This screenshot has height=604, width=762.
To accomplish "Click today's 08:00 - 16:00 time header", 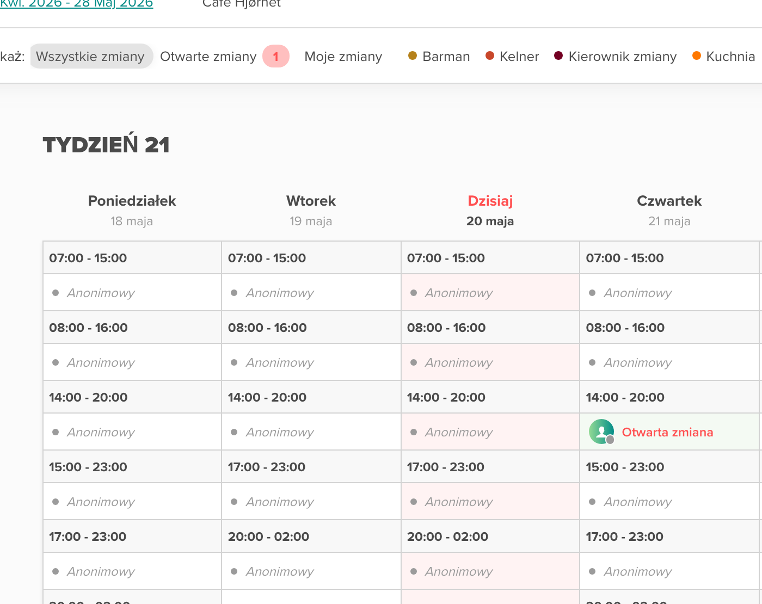I will (x=490, y=328).
